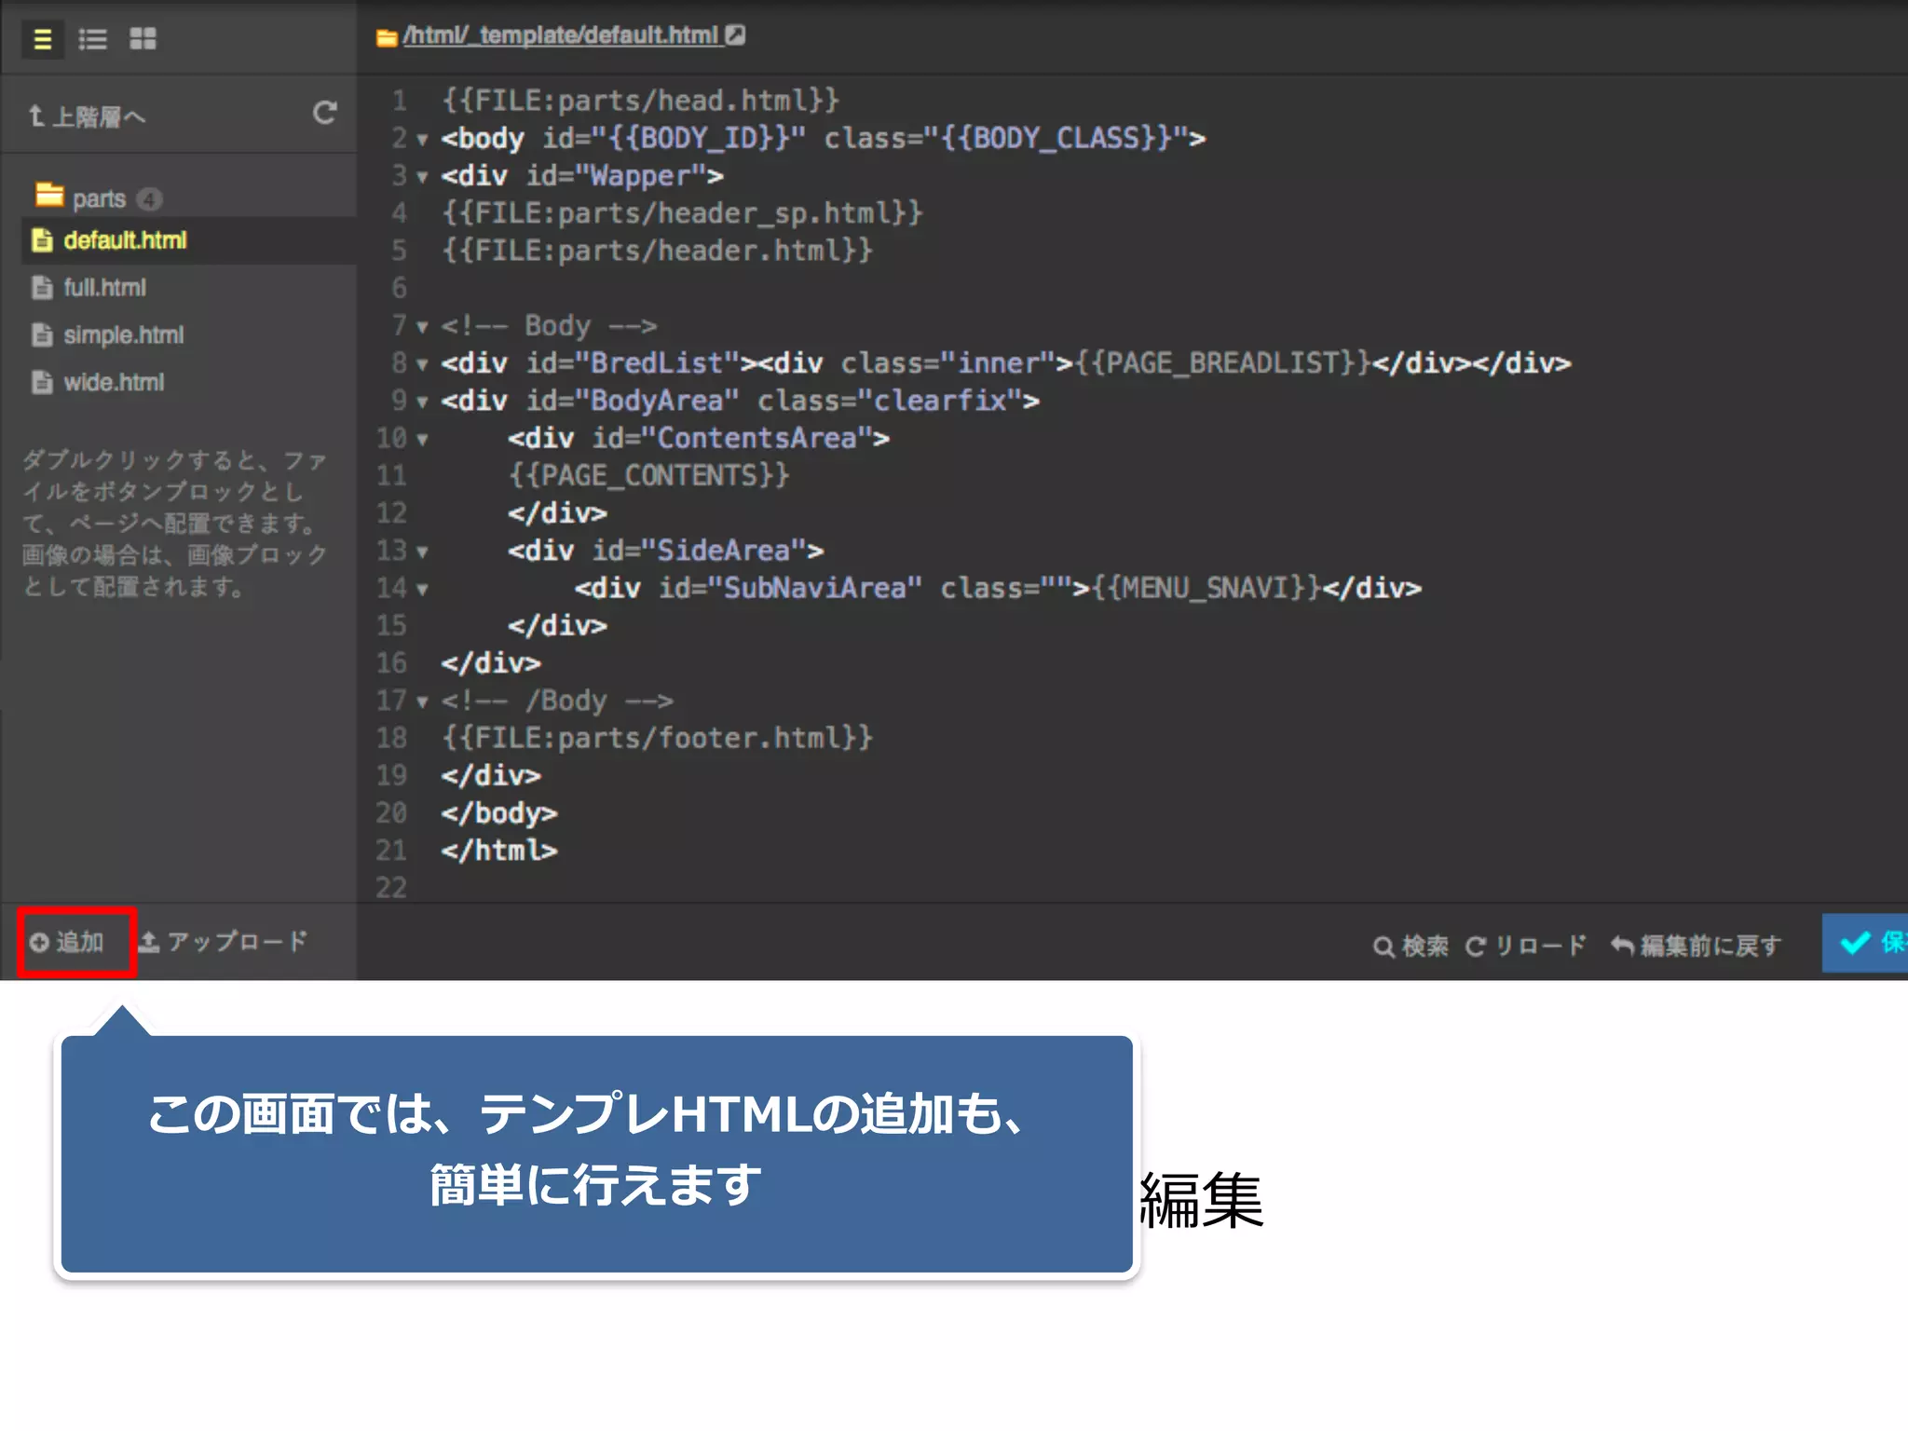This screenshot has height=1431, width=1908.
Task: Select full.html in the file list
Action: point(104,288)
